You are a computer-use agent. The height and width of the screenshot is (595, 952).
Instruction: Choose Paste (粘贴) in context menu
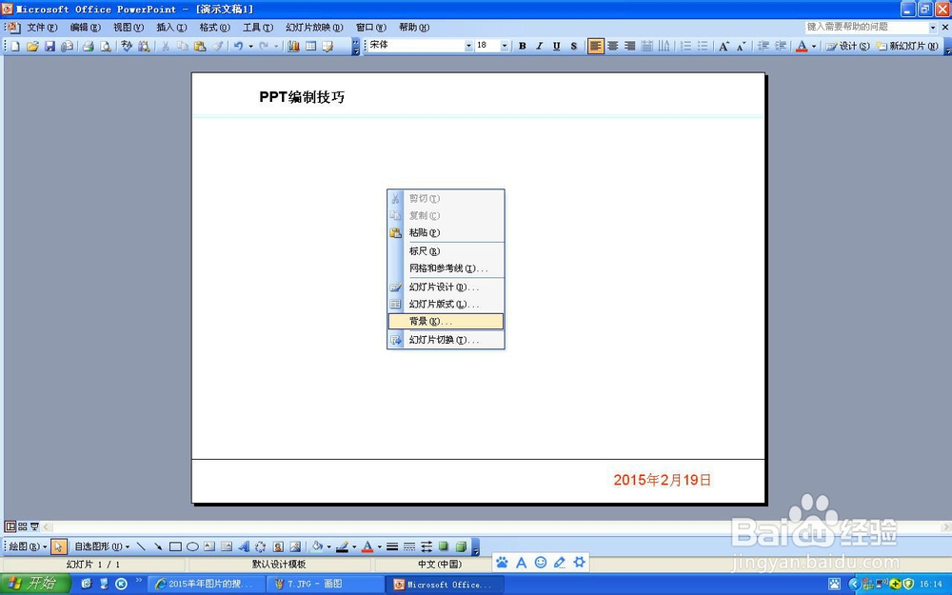pyautogui.click(x=446, y=232)
